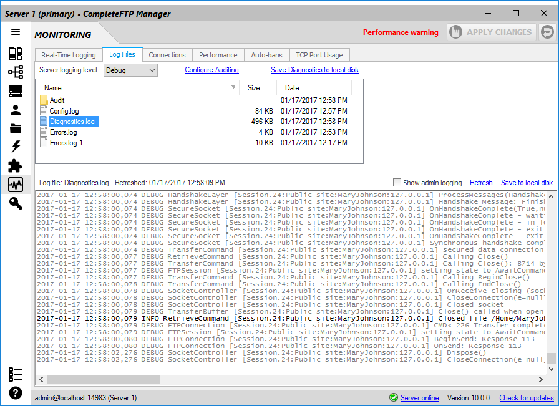Open the help question mark icon
The height and width of the screenshot is (406, 559).
(x=16, y=393)
